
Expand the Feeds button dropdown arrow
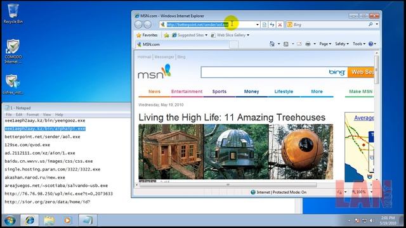pos(293,44)
